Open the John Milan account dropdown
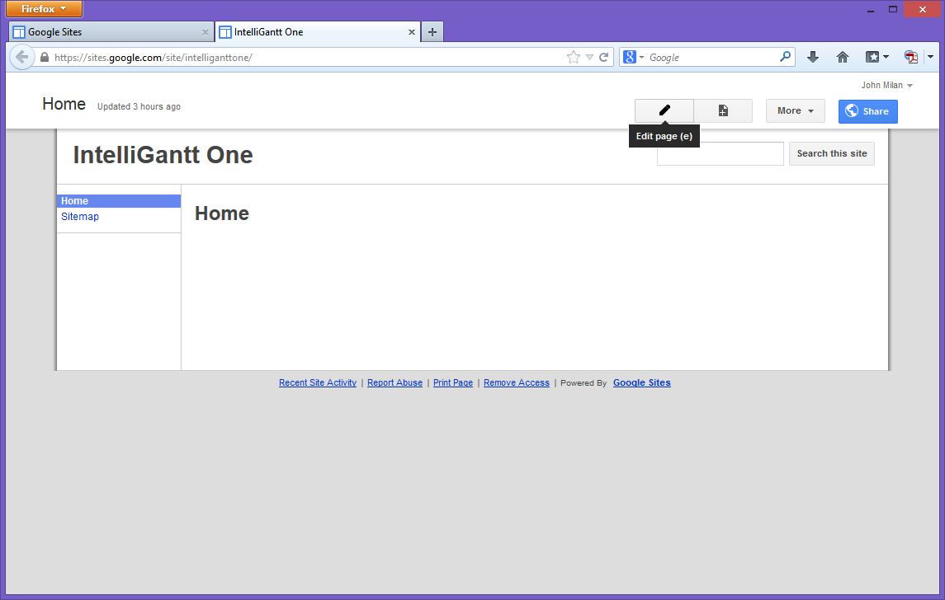 pyautogui.click(x=886, y=84)
